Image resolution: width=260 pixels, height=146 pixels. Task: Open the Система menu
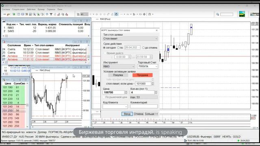[6, 9]
